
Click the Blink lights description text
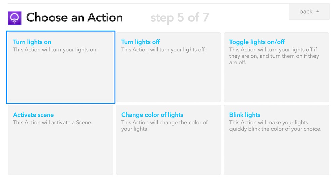tap(275, 126)
